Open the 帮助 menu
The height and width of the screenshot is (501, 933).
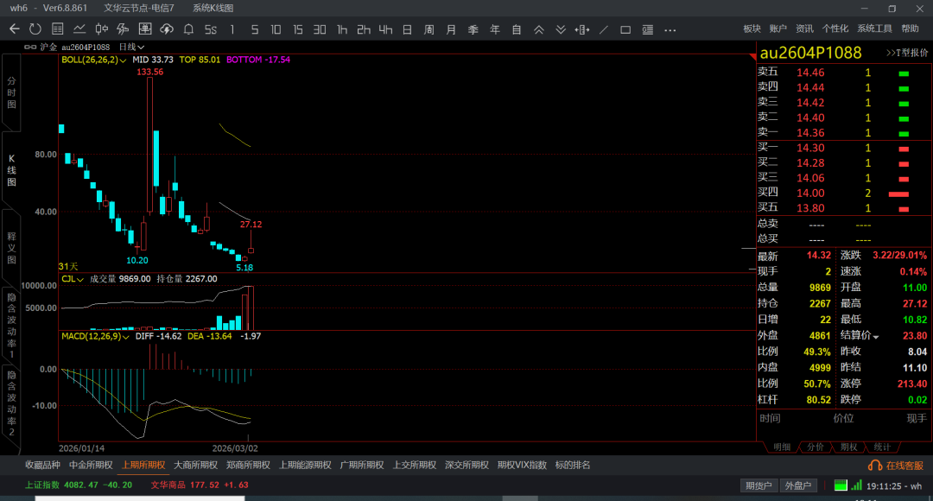pyautogui.click(x=910, y=29)
